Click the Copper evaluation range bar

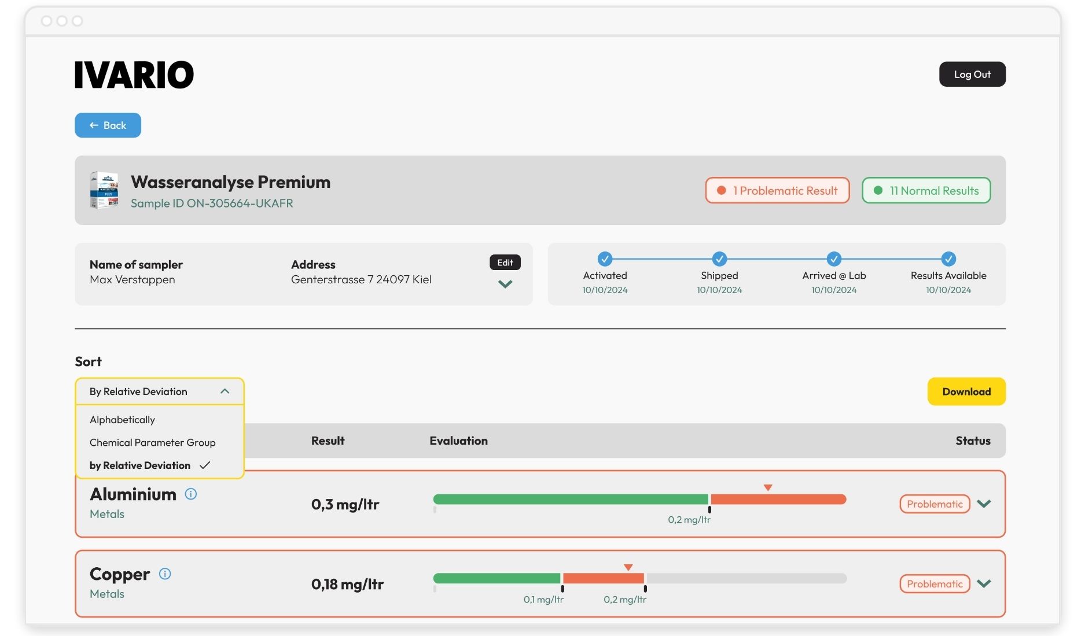[639, 578]
